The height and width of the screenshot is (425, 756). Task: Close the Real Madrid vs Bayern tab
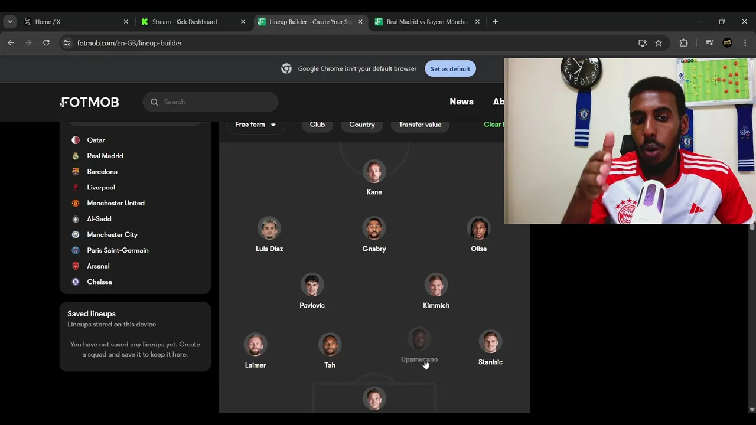point(477,22)
